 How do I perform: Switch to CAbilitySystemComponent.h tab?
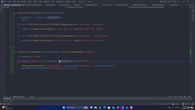(x=33, y=5)
